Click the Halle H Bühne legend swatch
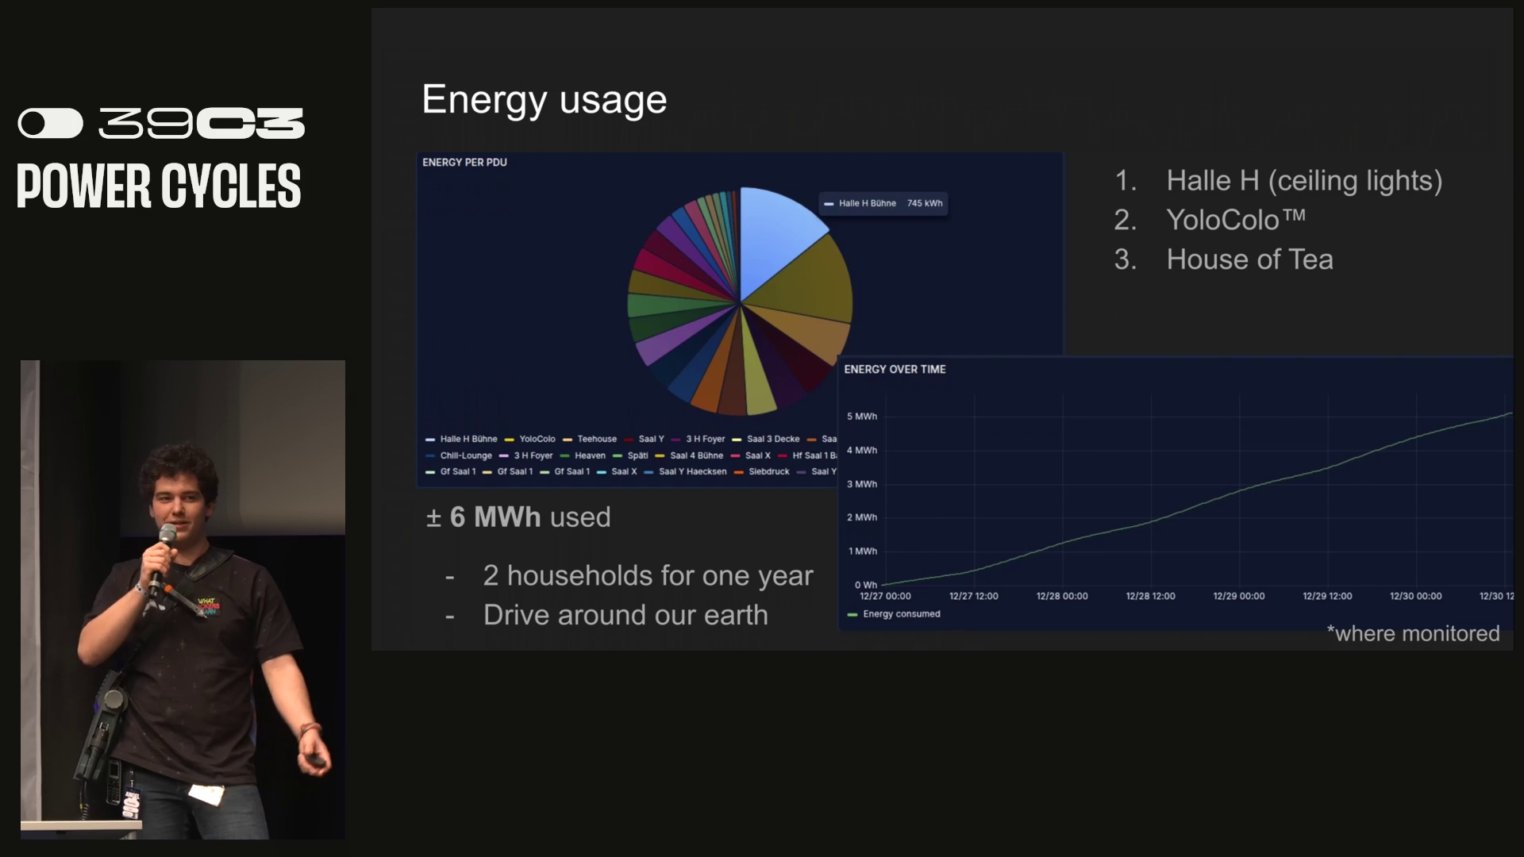This screenshot has height=857, width=1524. [x=430, y=440]
